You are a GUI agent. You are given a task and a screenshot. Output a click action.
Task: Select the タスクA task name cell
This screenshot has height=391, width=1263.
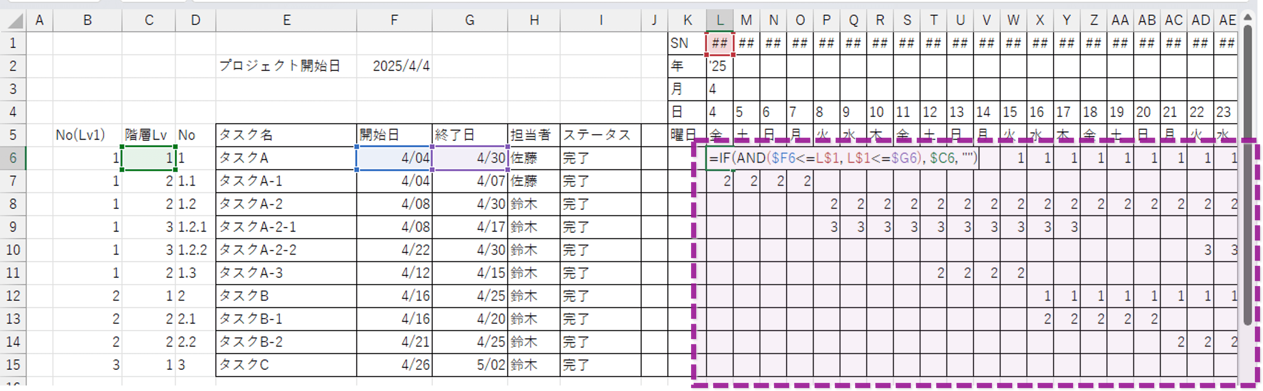pyautogui.click(x=286, y=158)
